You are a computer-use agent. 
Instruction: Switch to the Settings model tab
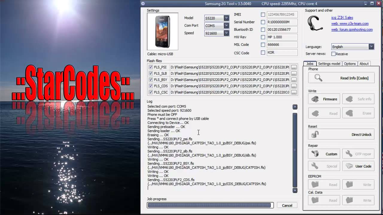click(329, 64)
